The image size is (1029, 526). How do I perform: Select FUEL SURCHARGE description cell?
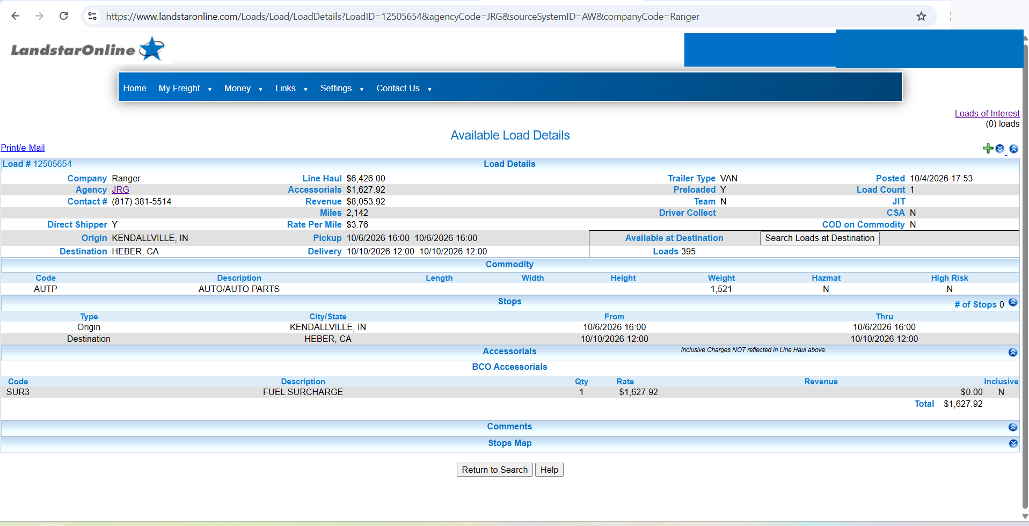tap(303, 392)
